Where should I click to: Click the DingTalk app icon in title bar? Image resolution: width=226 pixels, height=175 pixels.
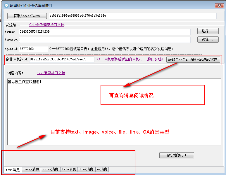pyautogui.click(x=6, y=6)
